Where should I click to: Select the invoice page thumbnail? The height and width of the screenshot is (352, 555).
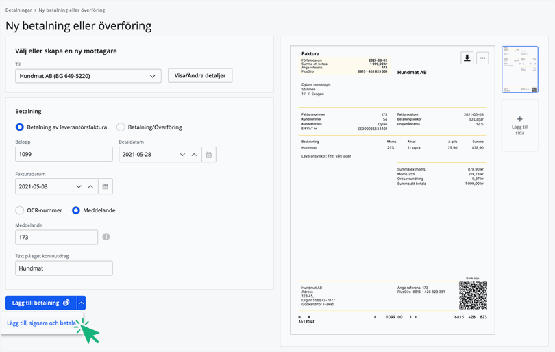519,70
